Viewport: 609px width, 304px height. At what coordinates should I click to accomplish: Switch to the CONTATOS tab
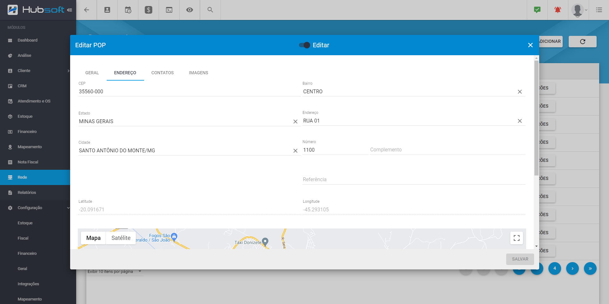[x=162, y=73]
